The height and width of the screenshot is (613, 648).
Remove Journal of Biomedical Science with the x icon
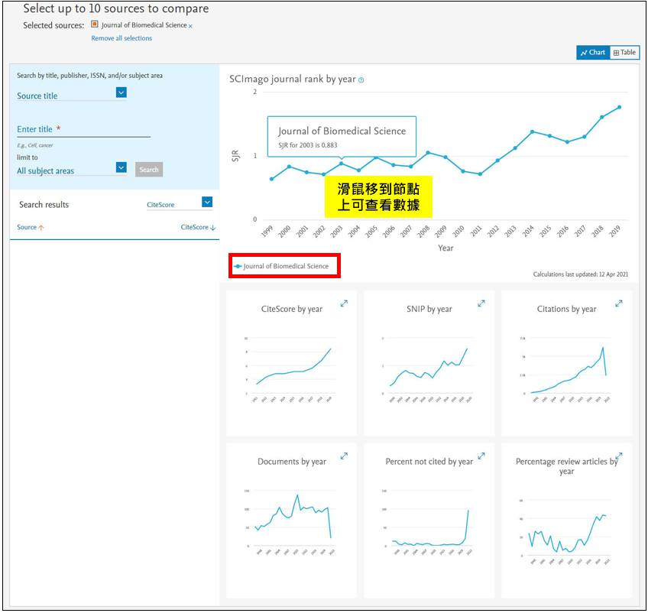tap(190, 26)
